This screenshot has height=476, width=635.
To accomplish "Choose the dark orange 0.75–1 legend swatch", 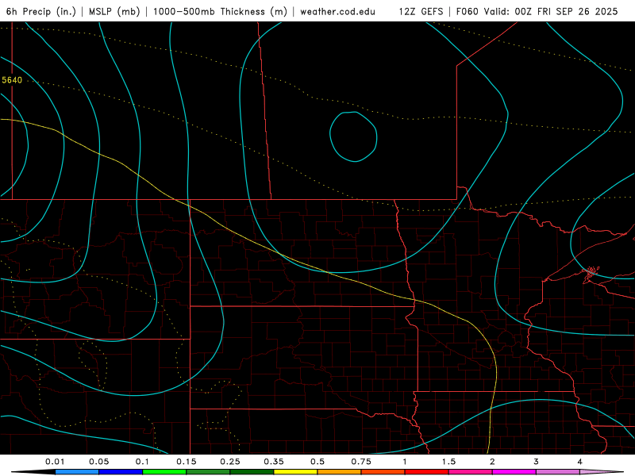I will (383, 472).
